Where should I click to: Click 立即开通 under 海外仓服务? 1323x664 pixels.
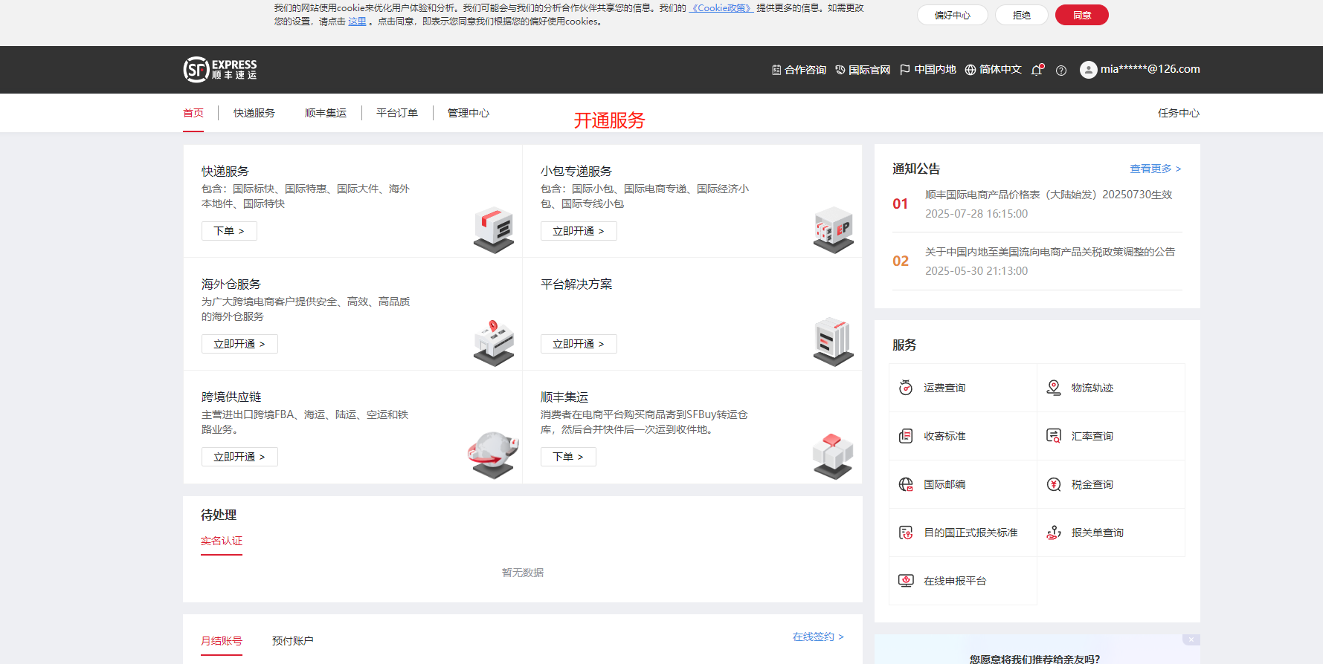[x=239, y=344]
